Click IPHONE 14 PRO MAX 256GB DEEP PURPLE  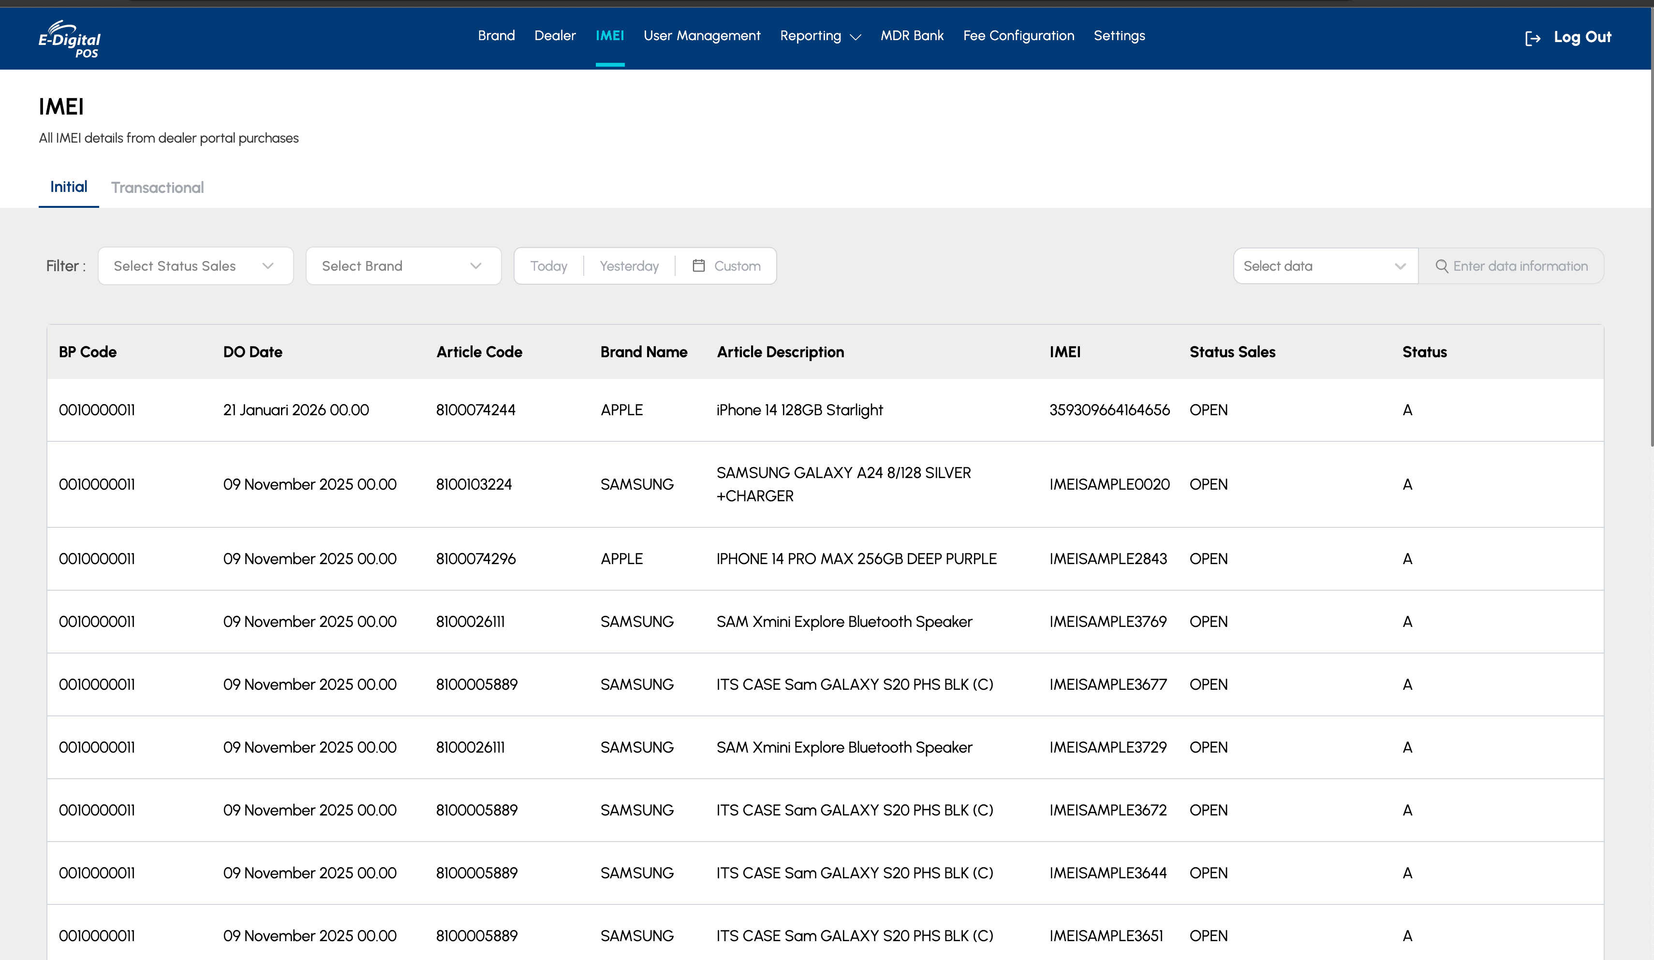coord(857,558)
